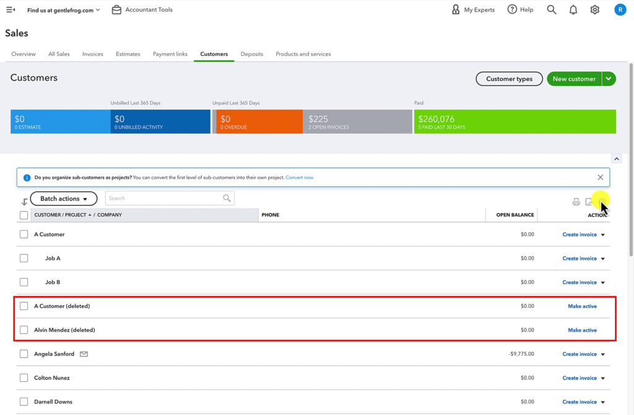
Task: Open the Accountant Tools briefcase icon
Action: click(x=116, y=9)
